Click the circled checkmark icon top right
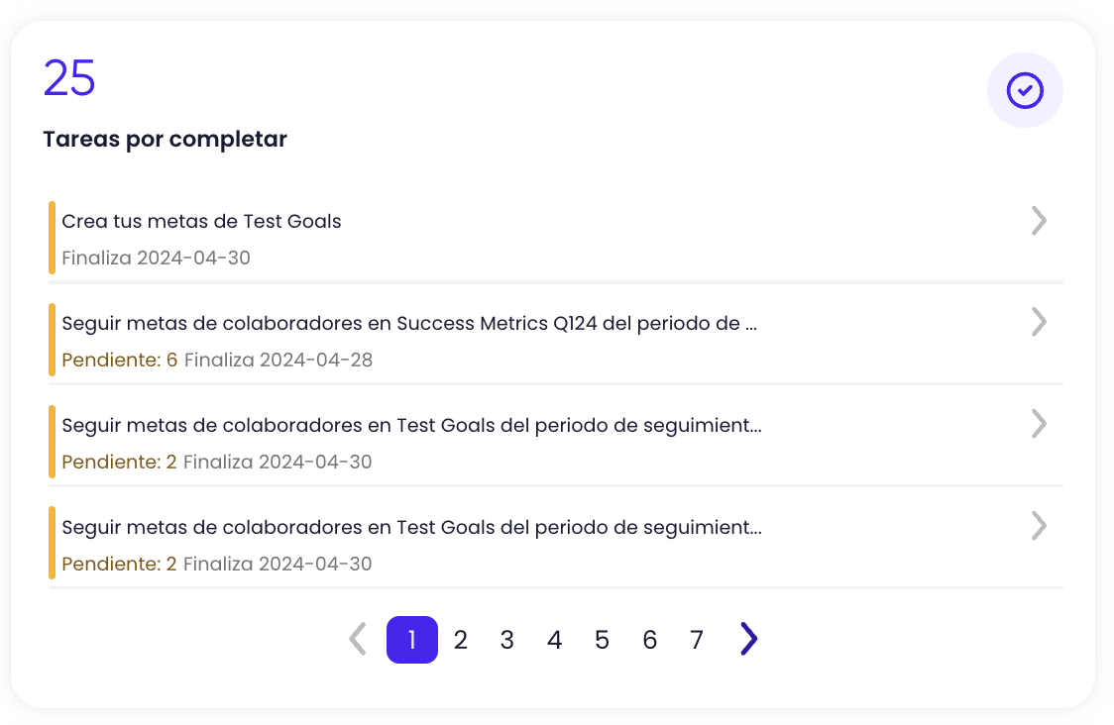 [x=1025, y=90]
